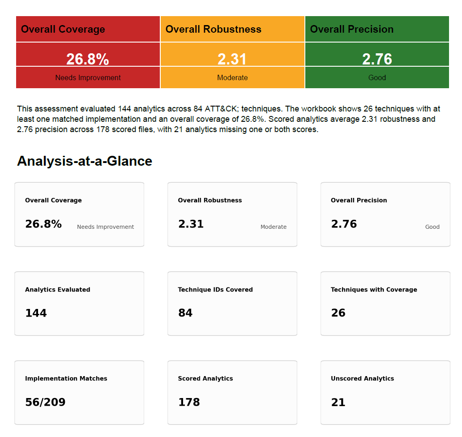Click the Scored Analytics card showing 178
The height and width of the screenshot is (437, 462).
(232, 393)
